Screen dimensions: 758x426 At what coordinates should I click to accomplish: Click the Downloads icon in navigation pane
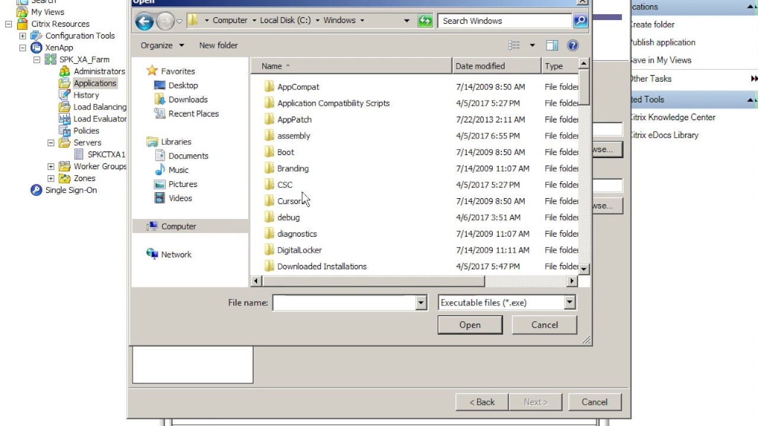point(159,99)
